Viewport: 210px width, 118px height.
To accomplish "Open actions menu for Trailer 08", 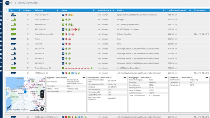I will pyautogui.click(x=28, y=44).
